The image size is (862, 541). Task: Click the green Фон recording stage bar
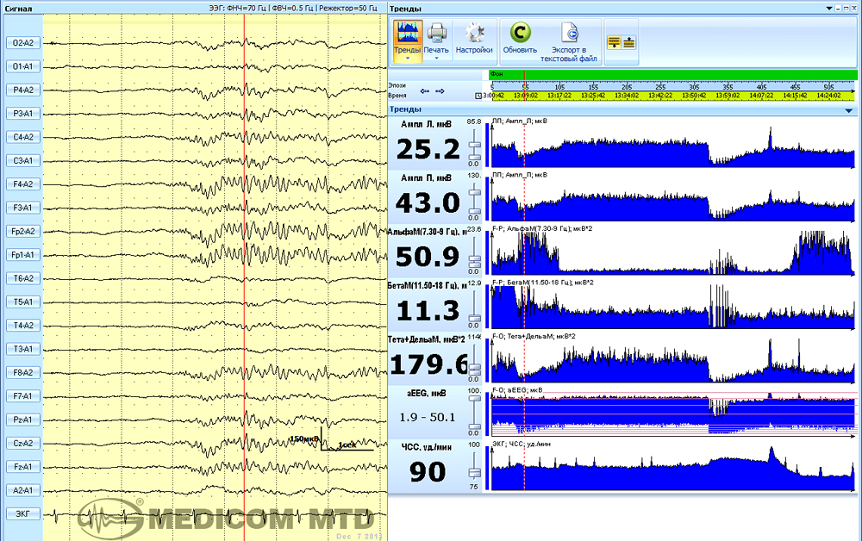(673, 74)
